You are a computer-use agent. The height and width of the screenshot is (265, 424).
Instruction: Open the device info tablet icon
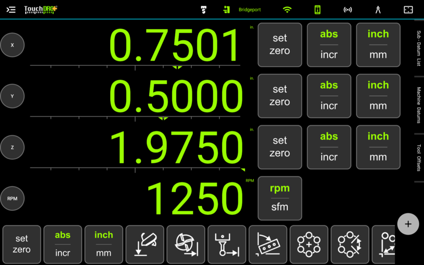pos(317,10)
